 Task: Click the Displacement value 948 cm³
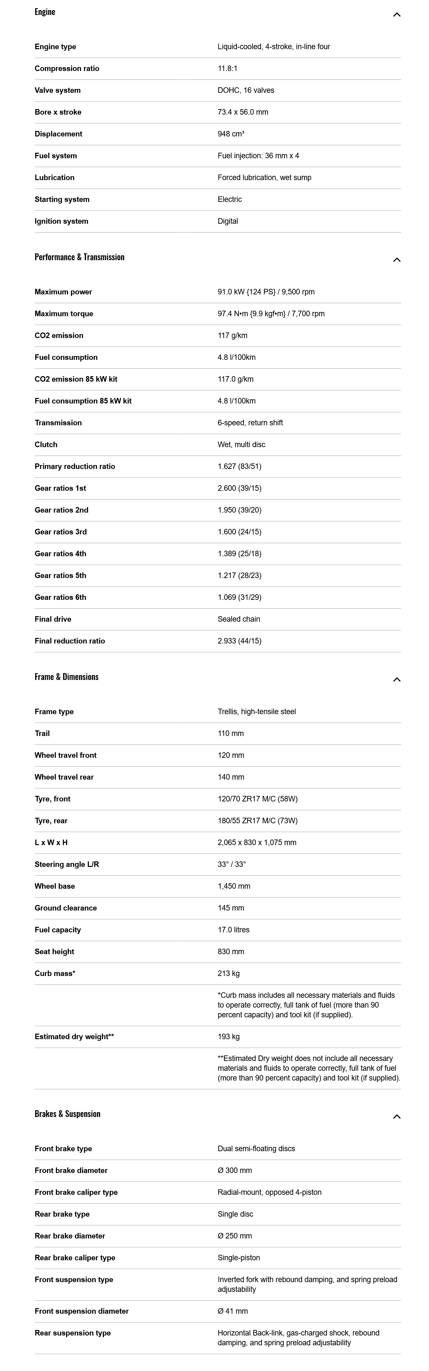(230, 134)
